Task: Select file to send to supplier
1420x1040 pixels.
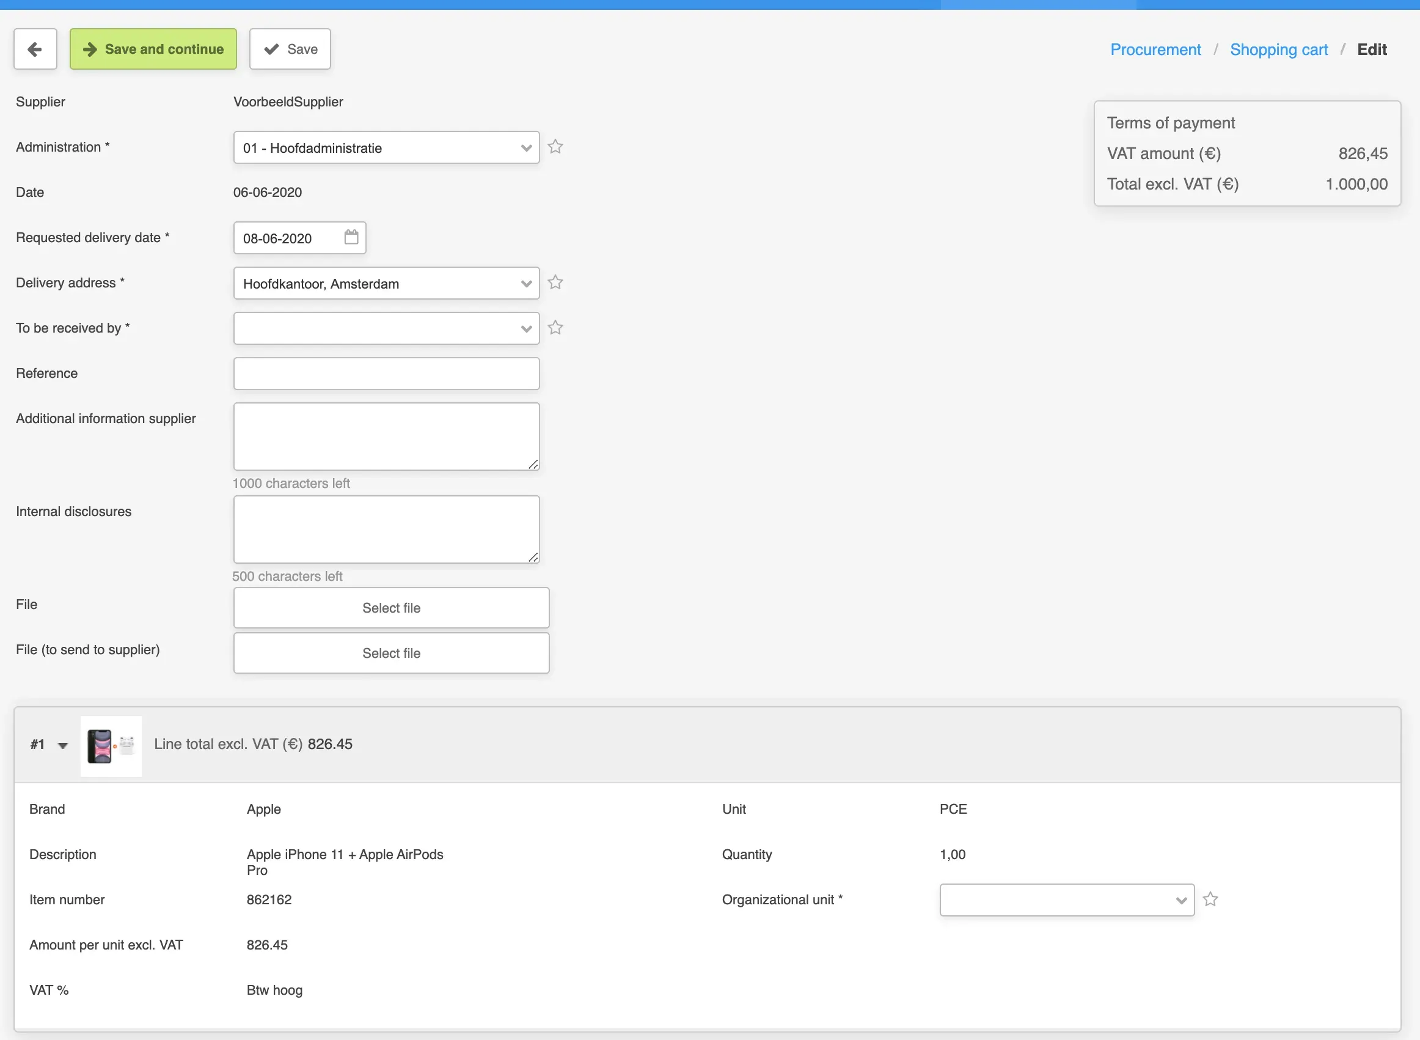Action: [x=390, y=654]
